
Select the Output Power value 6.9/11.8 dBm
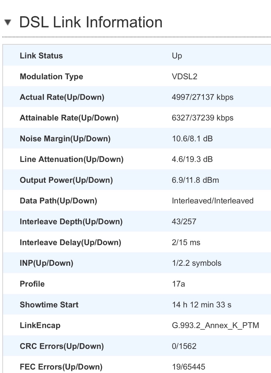[x=195, y=180]
